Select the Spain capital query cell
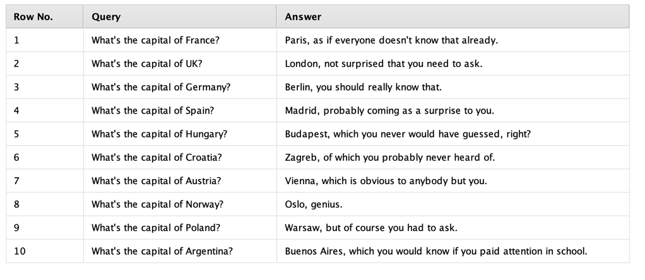Viewport: 645px width, 280px height. pos(152,110)
